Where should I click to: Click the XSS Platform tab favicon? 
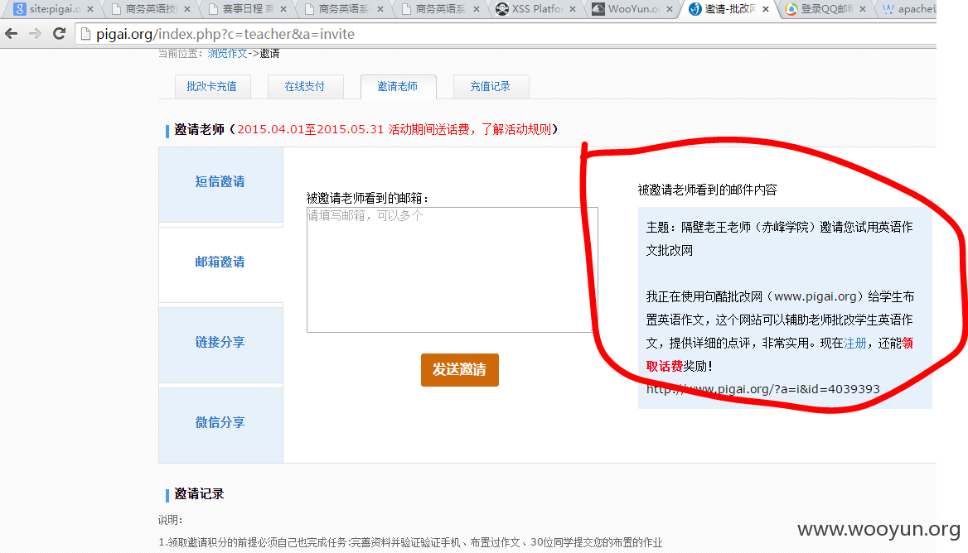click(502, 9)
